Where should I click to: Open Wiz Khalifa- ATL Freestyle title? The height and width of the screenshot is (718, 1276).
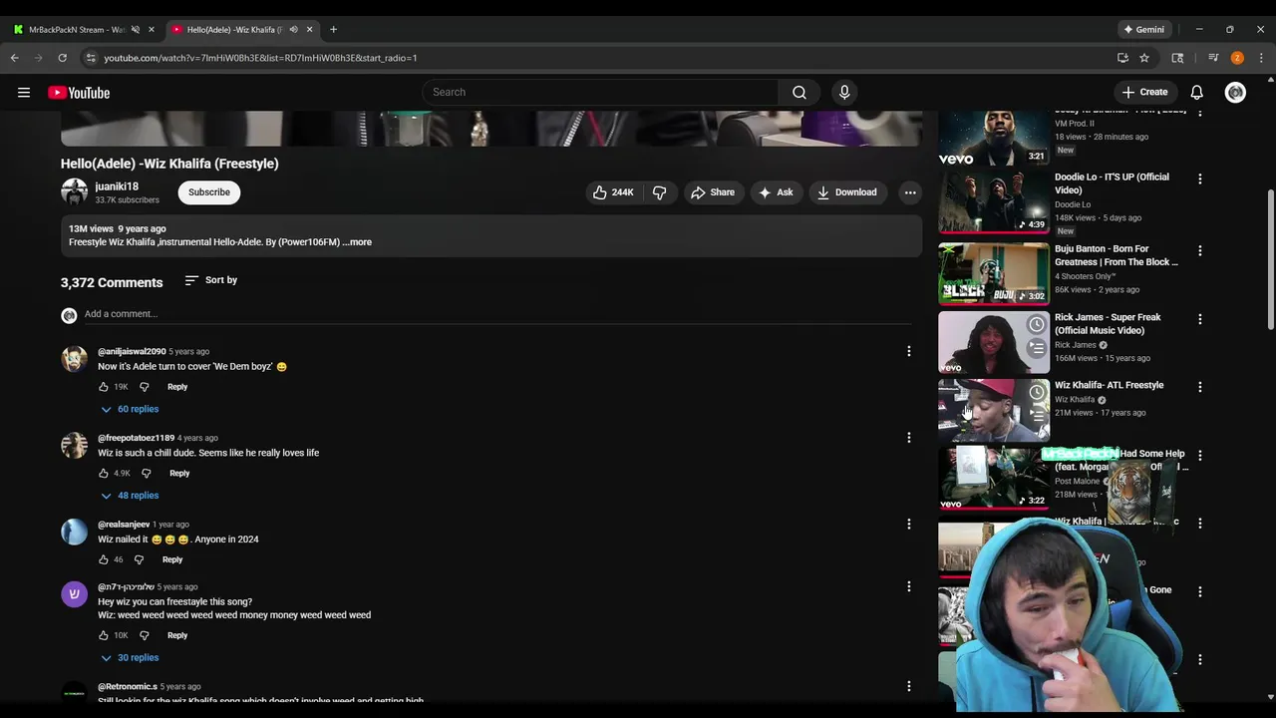(1109, 385)
